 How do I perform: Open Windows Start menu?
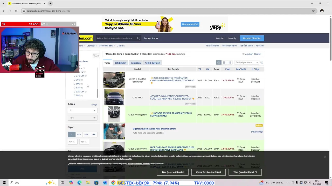[4, 183]
